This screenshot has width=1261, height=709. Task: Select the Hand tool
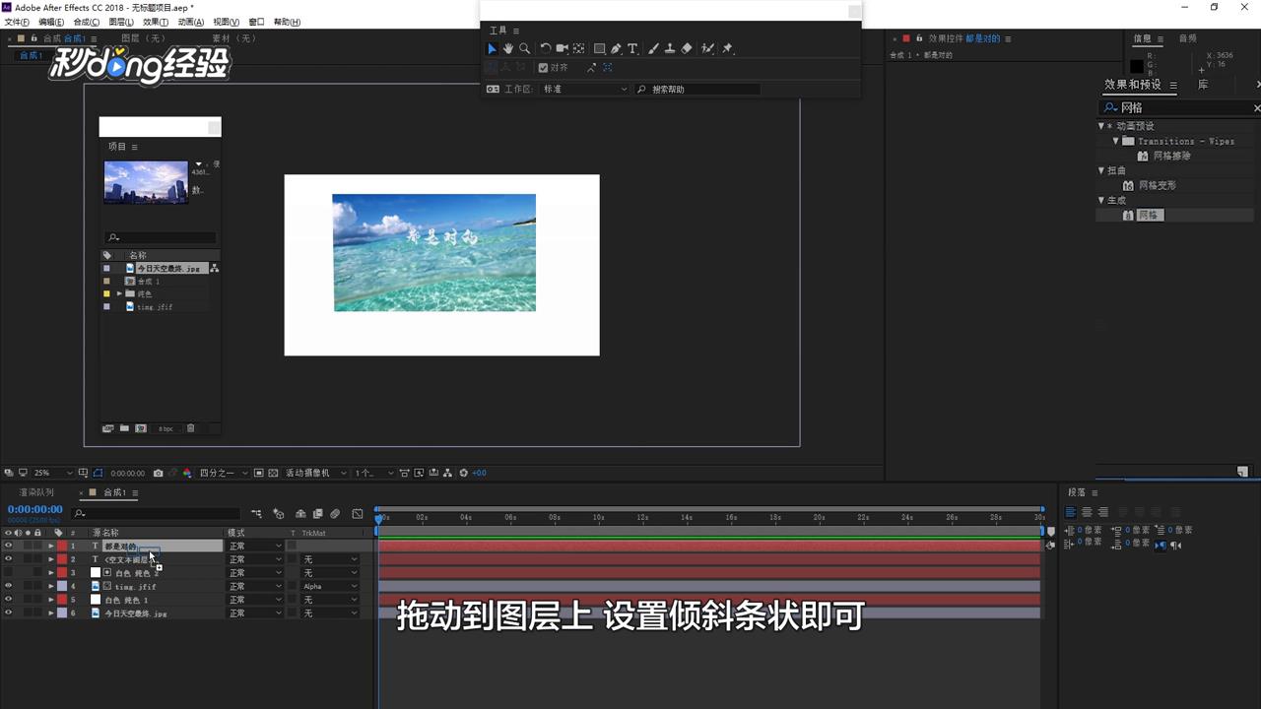(507, 48)
